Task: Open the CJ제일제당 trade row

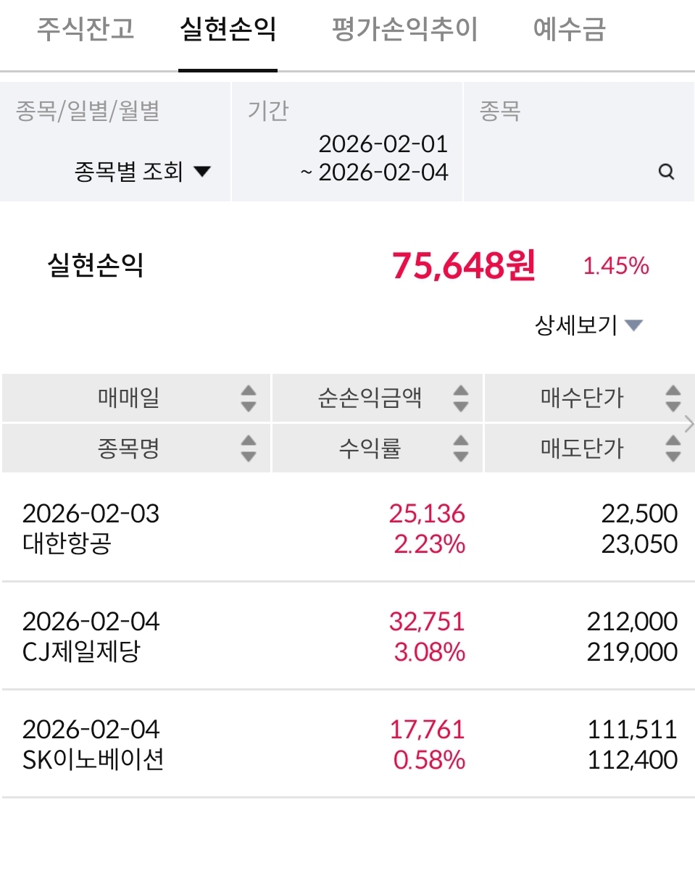Action: 348,636
